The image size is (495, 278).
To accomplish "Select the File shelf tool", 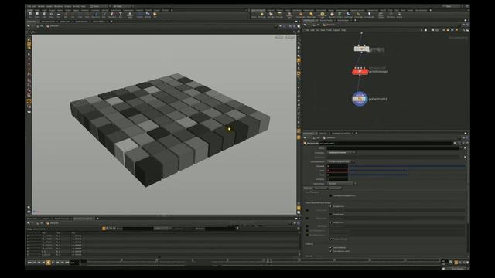I will coord(155,15).
